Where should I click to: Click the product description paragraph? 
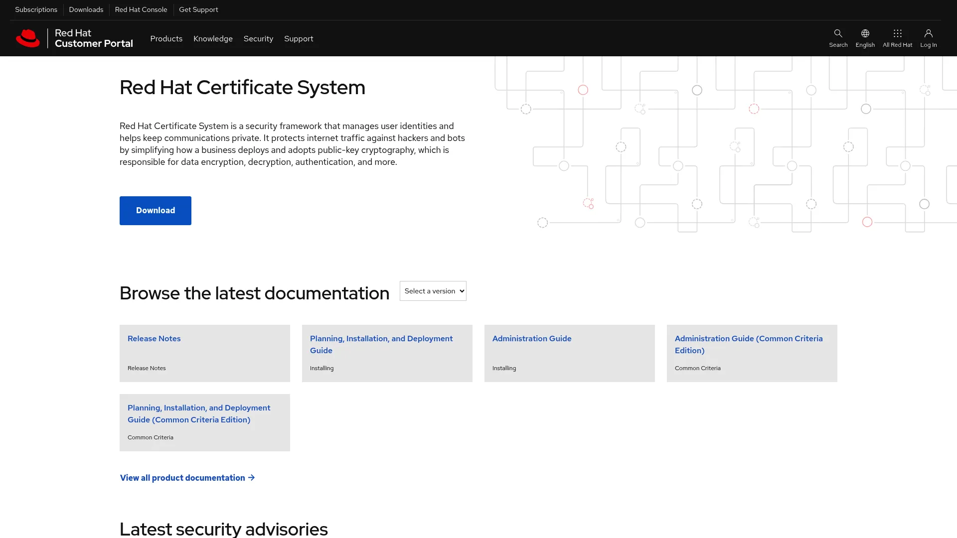coord(292,144)
